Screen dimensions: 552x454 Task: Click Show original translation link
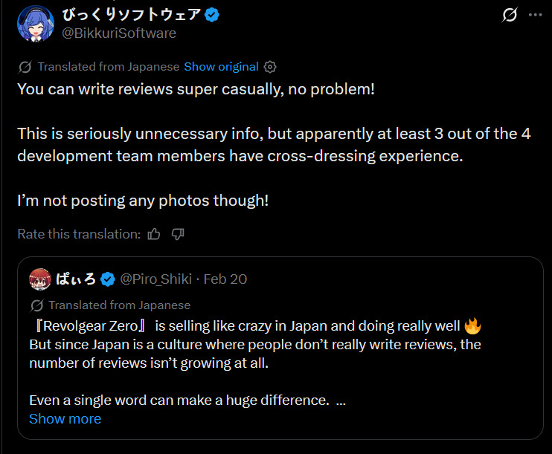pos(221,66)
